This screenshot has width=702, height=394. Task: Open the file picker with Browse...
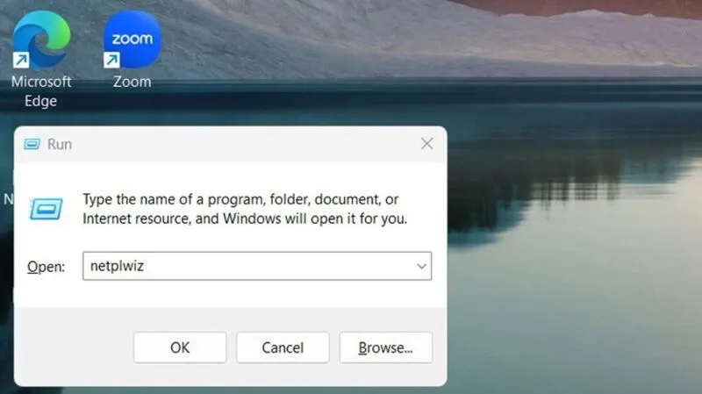[385, 347]
